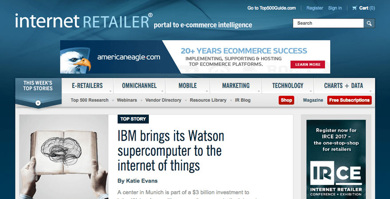390x199 pixels.
Task: Select the Mobile navigation tab
Action: pyautogui.click(x=187, y=86)
